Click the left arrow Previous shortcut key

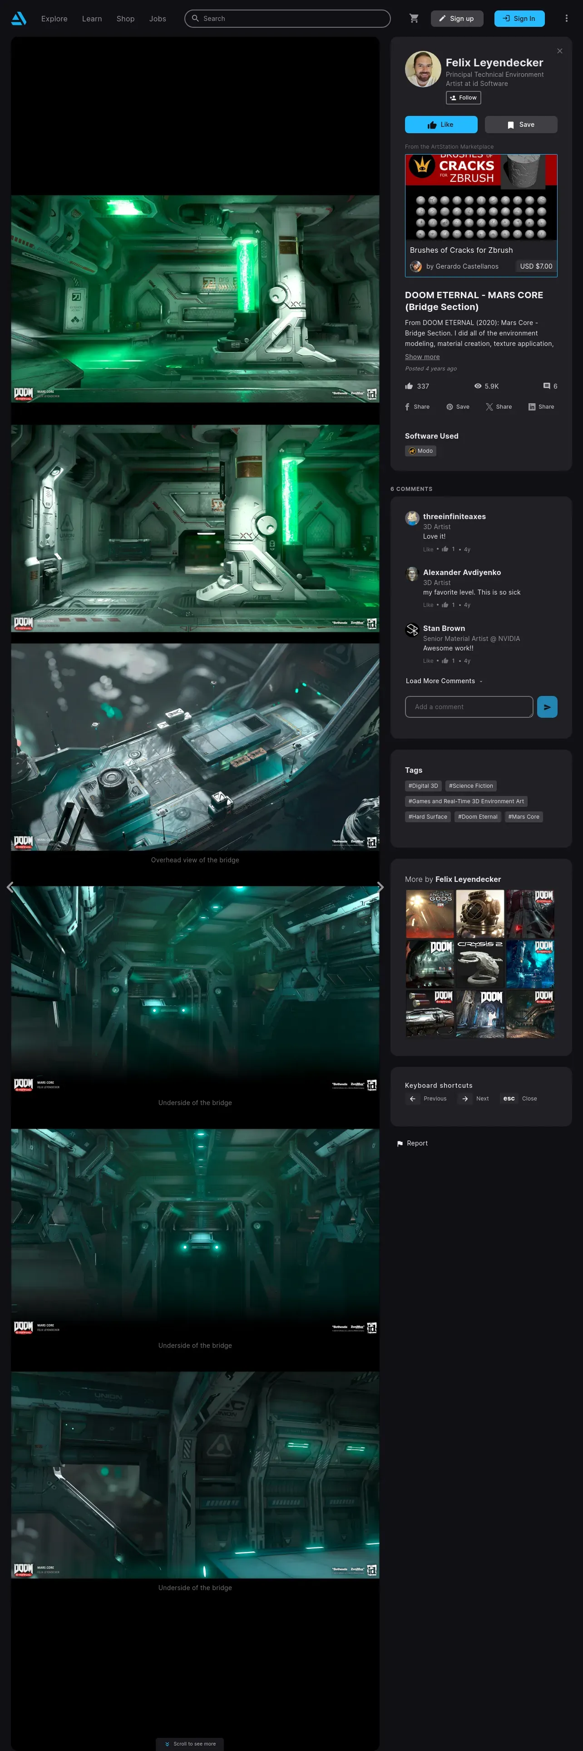click(x=413, y=1098)
